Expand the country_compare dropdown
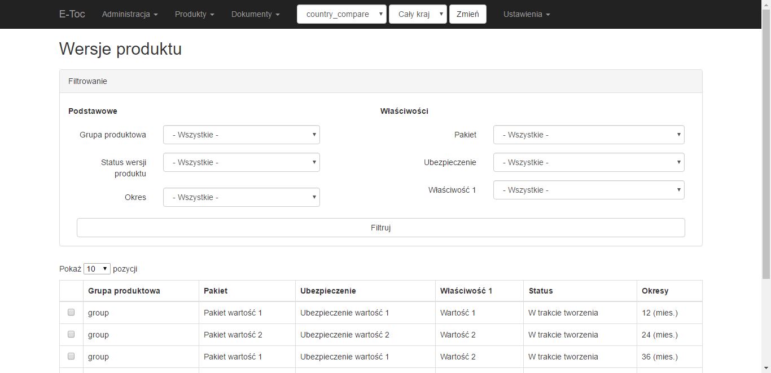Image resolution: width=771 pixels, height=373 pixels. pos(342,14)
